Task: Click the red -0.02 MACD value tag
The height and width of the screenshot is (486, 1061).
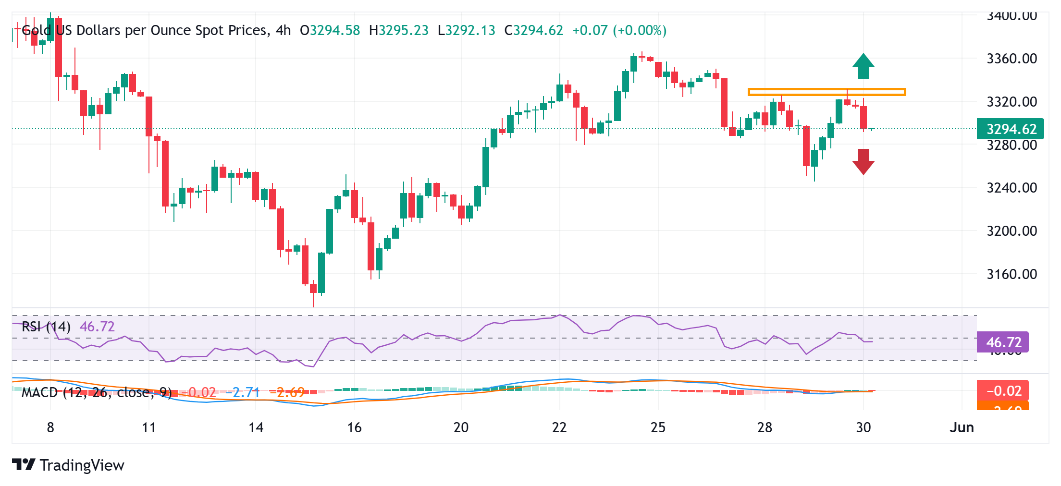Action: click(x=1003, y=390)
